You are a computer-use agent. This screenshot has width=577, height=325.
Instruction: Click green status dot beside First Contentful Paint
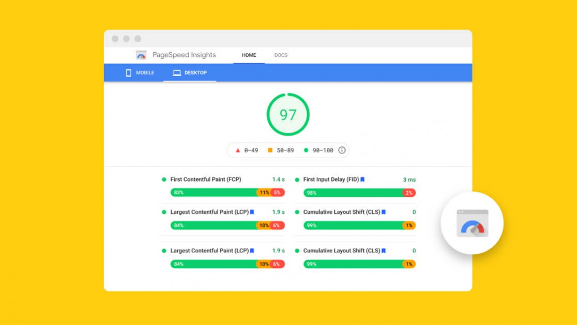point(164,179)
